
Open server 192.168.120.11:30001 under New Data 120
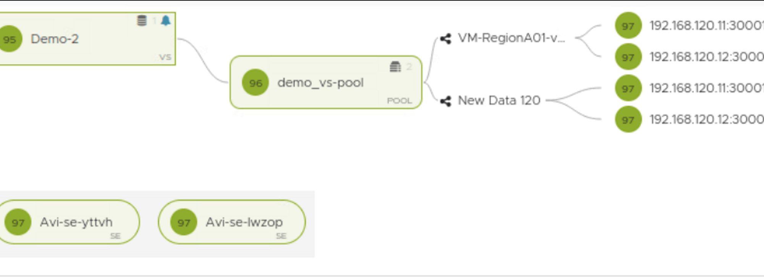706,88
